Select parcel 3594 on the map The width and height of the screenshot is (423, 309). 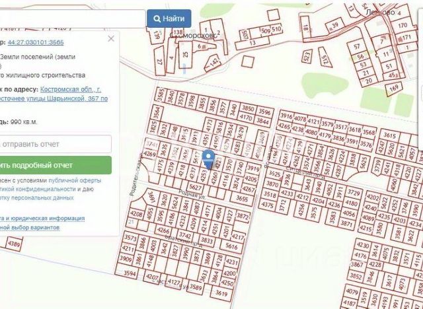(x=130, y=273)
